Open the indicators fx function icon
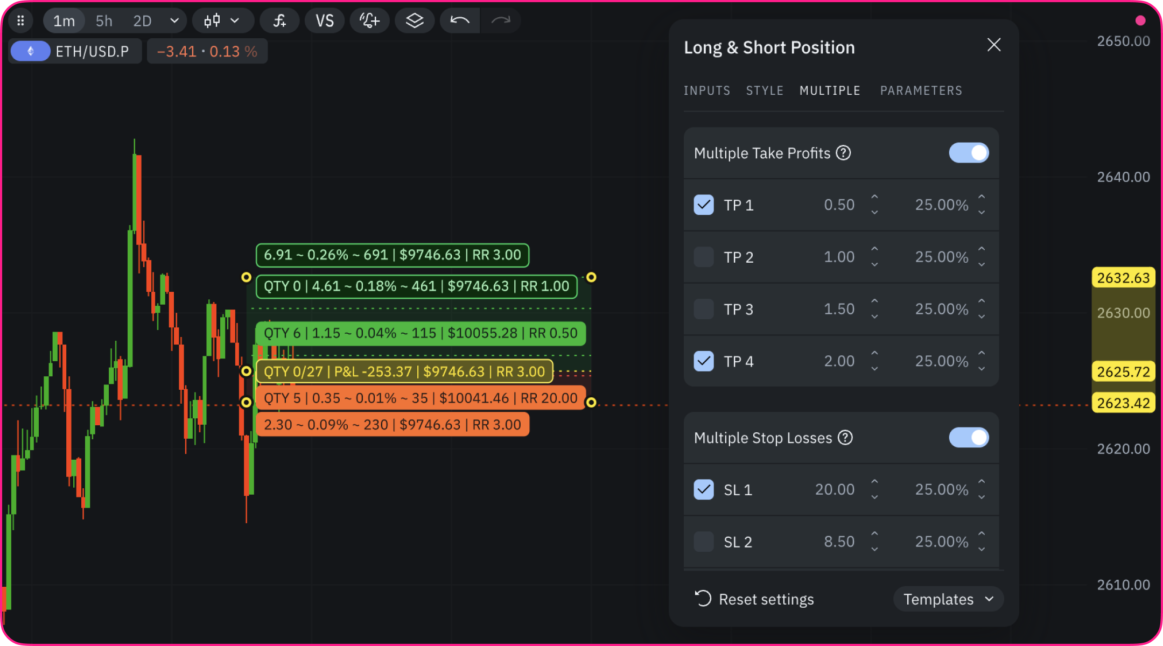This screenshot has height=646, width=1163. click(279, 21)
